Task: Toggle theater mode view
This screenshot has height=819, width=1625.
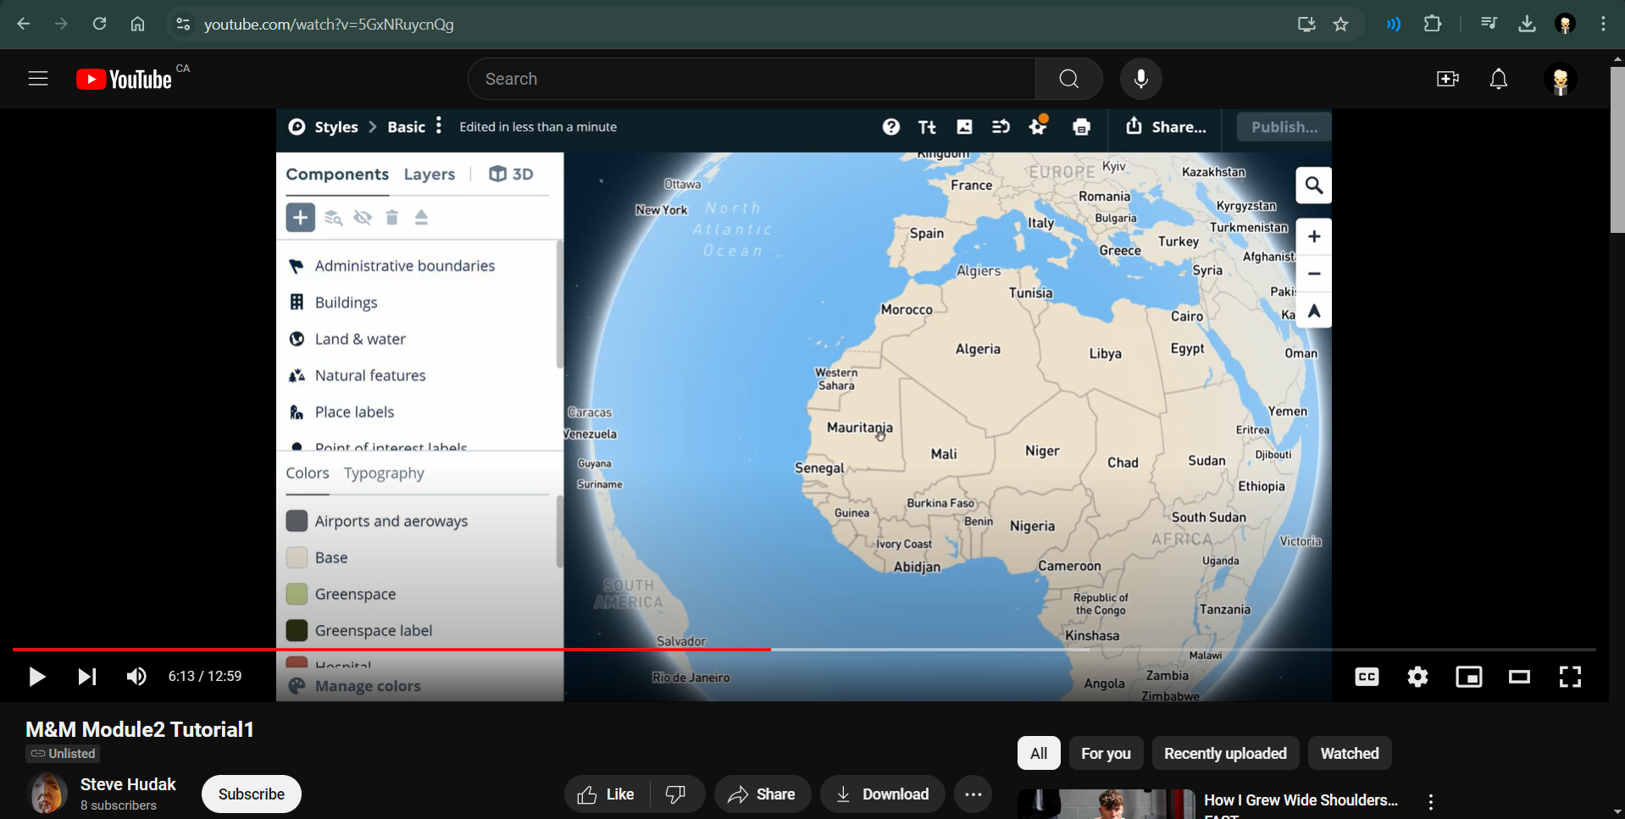Action: coord(1519,677)
